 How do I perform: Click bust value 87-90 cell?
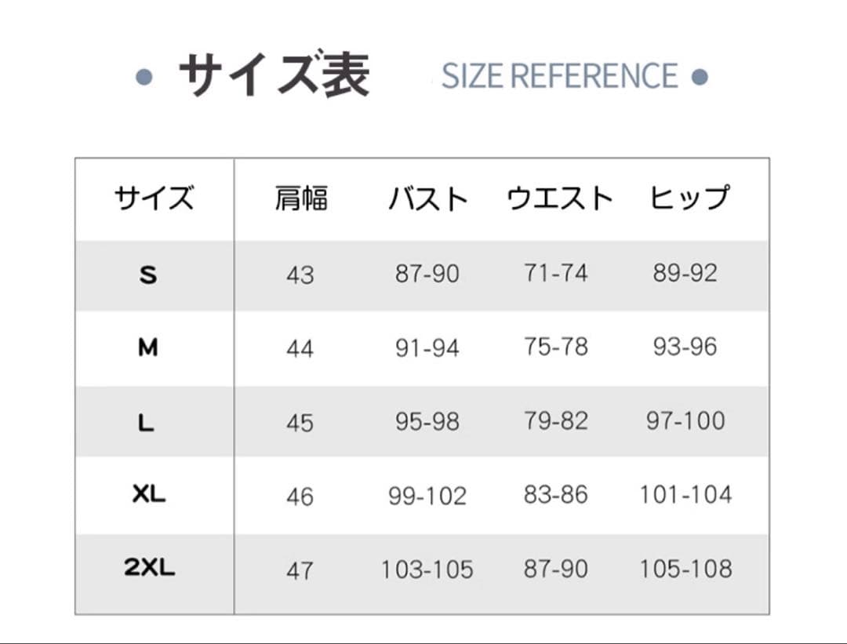[x=427, y=274]
